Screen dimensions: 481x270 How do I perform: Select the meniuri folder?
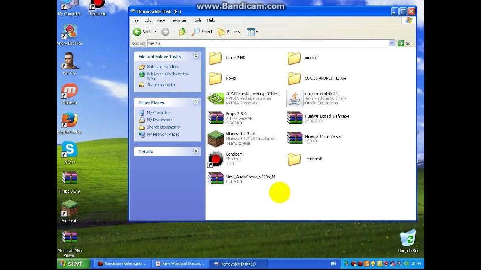[303, 58]
